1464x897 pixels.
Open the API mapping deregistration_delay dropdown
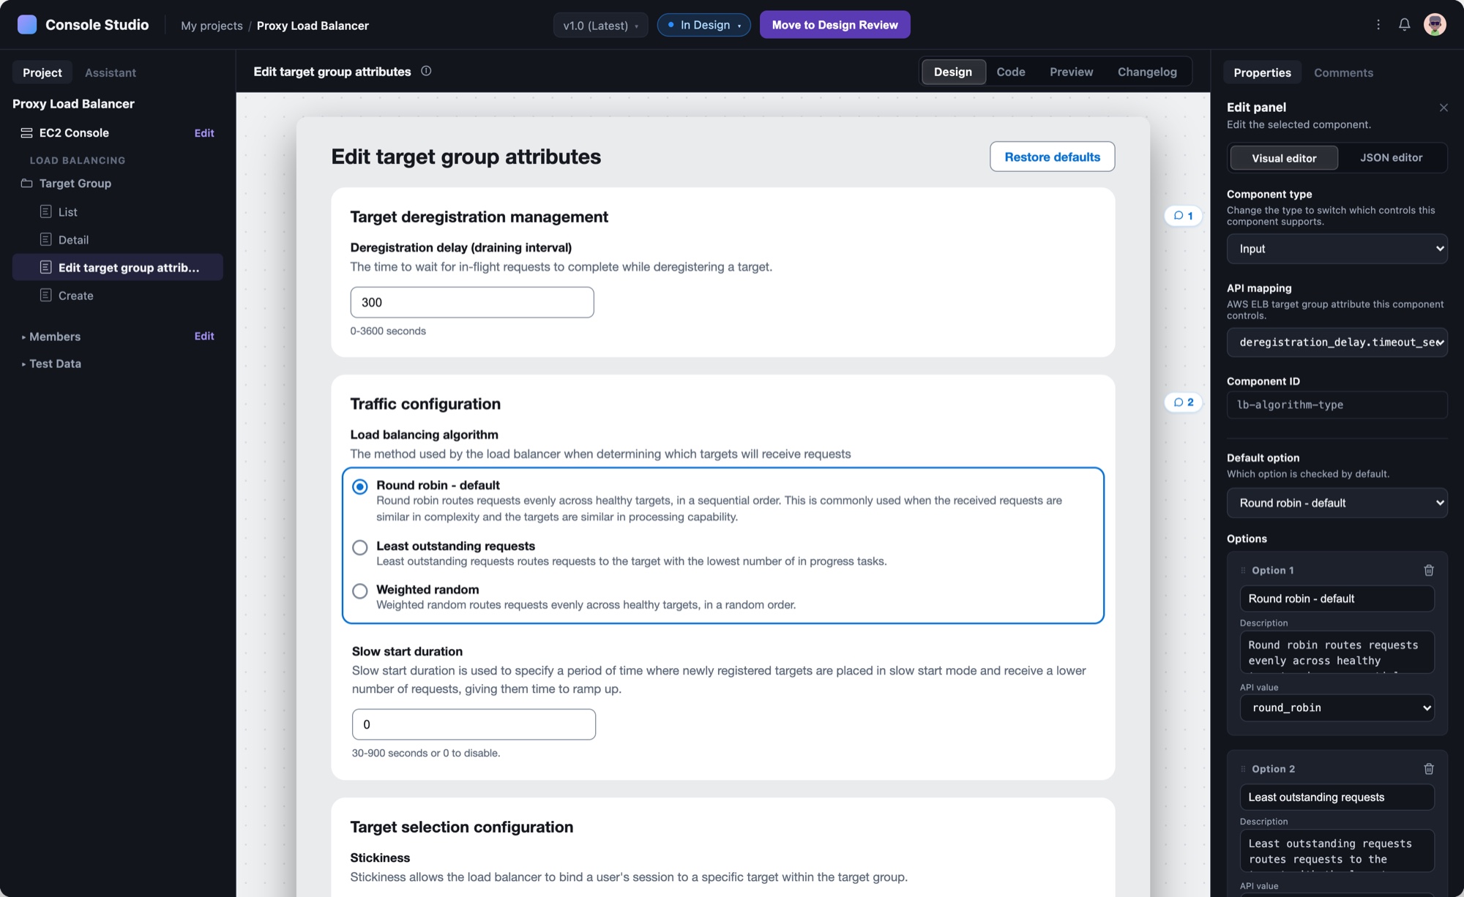tap(1337, 342)
